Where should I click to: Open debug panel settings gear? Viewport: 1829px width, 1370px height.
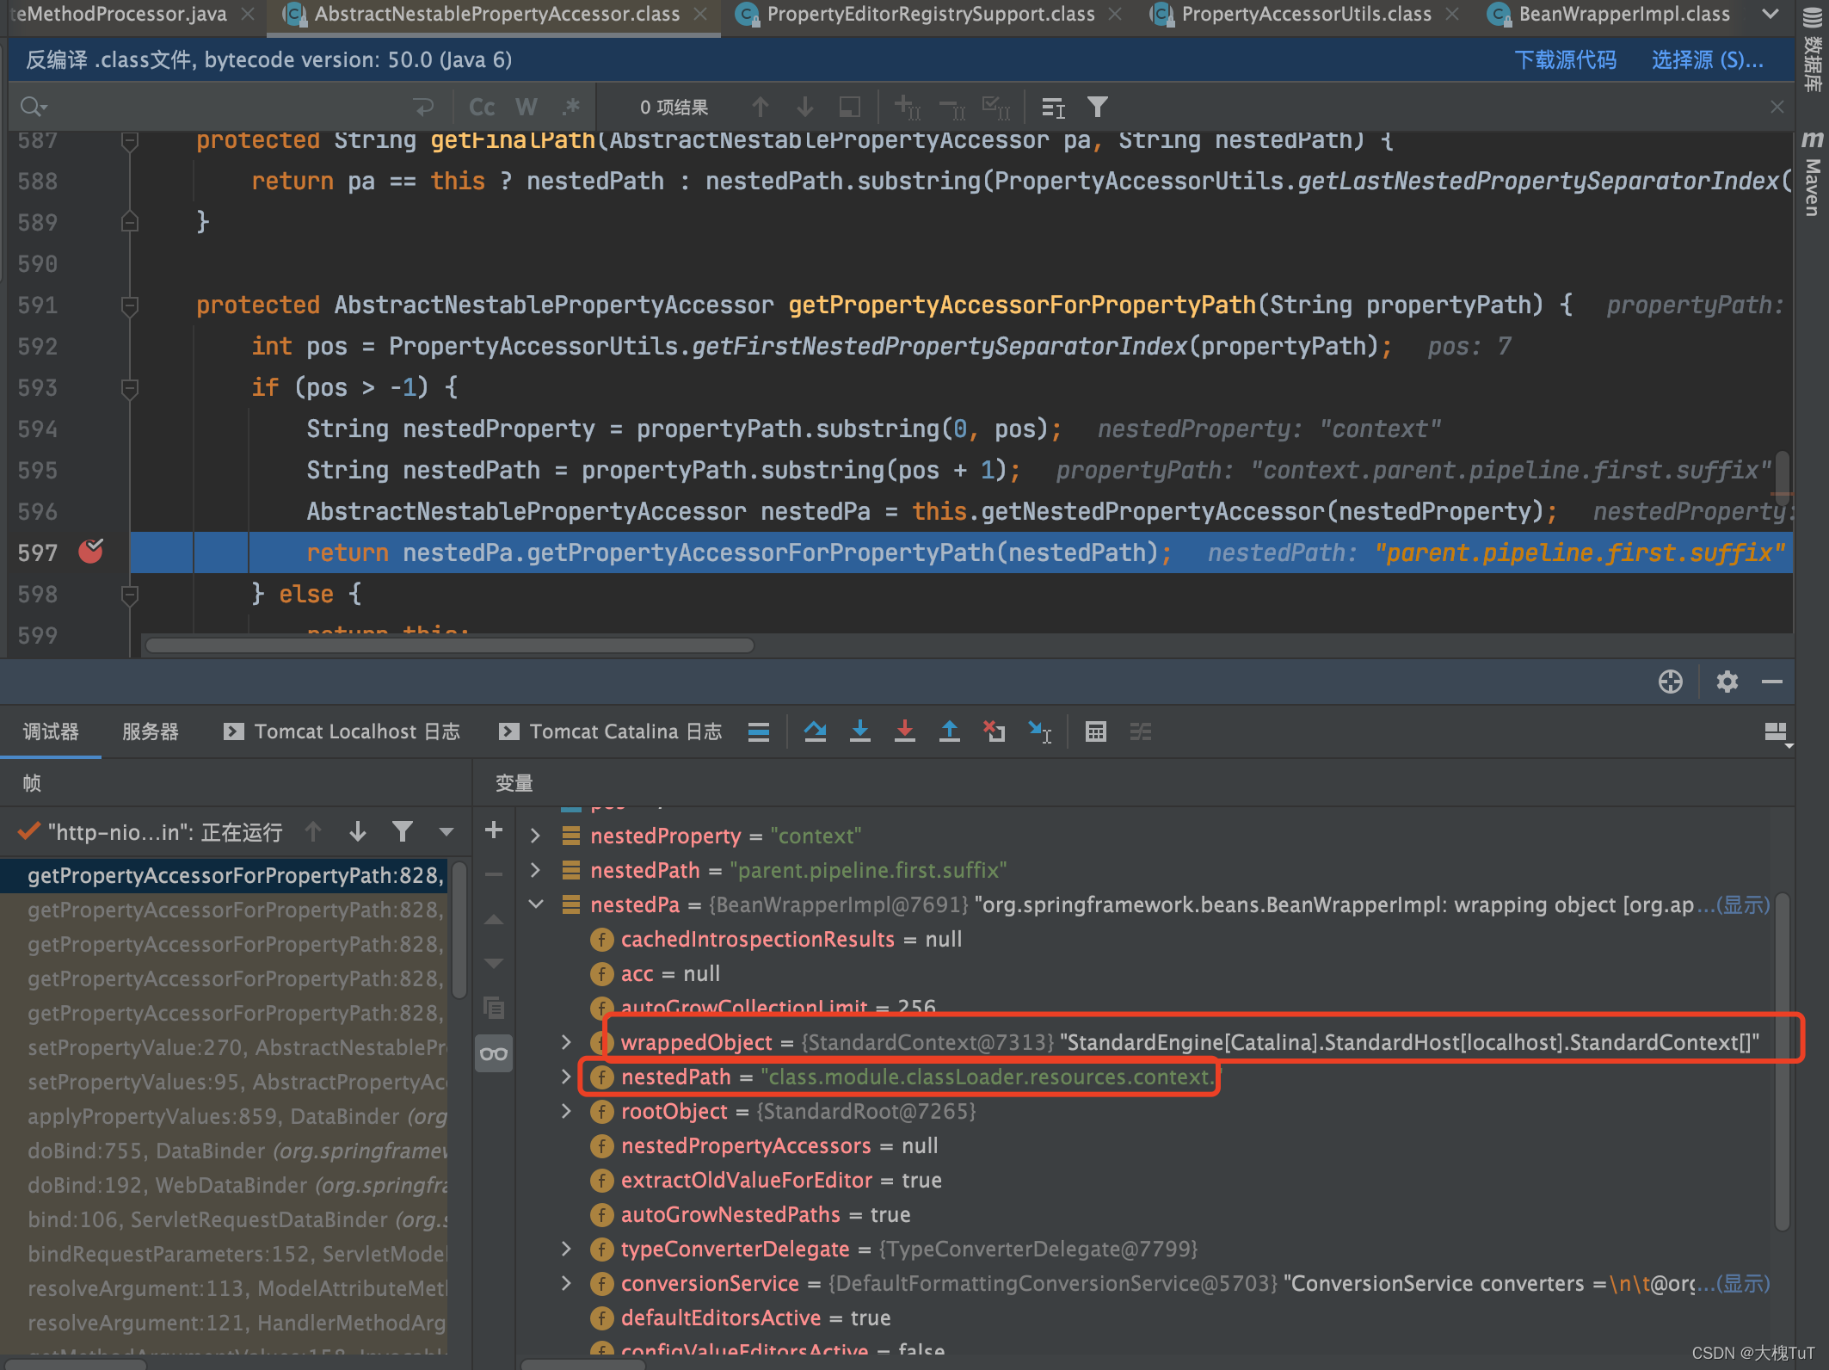[1727, 682]
